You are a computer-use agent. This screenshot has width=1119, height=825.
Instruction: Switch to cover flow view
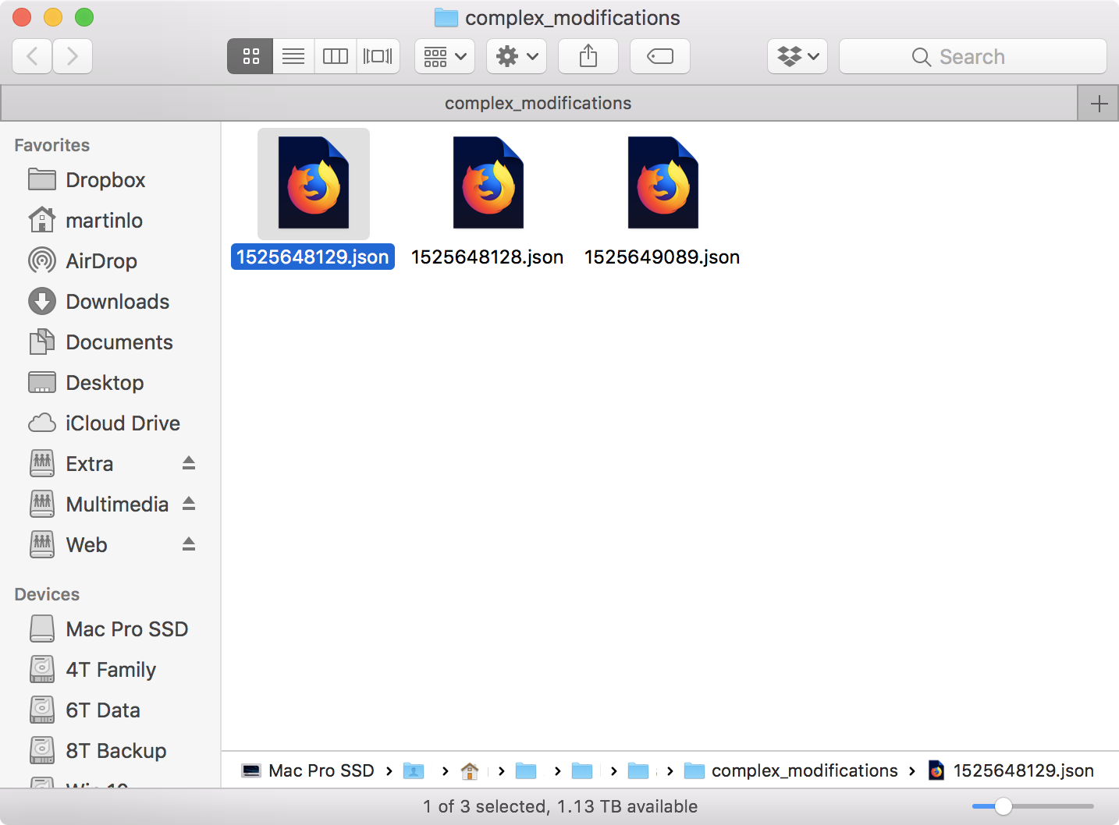click(x=378, y=56)
